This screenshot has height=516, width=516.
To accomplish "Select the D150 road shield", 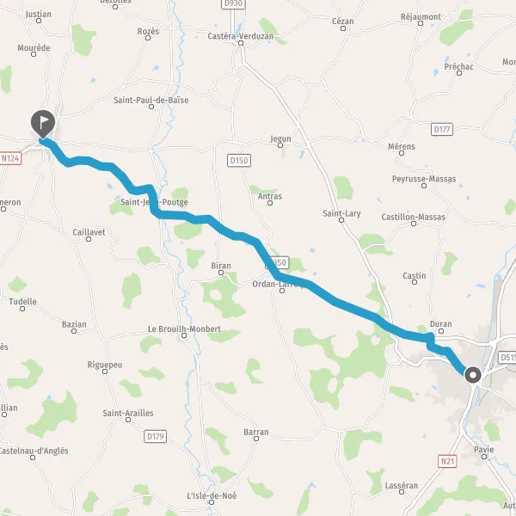I will 239,160.
